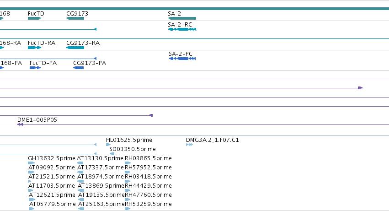Viewport: 389px width, 211px height.
Task: Click the RH57952.5prime EST label
Action: pyautogui.click(x=148, y=168)
